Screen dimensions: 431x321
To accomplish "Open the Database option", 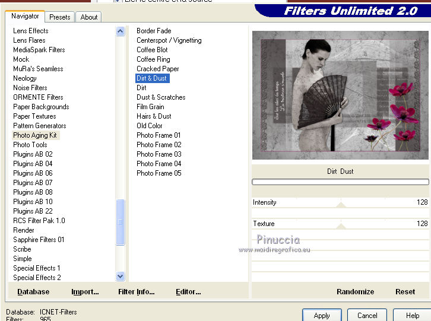I will click(33, 291).
